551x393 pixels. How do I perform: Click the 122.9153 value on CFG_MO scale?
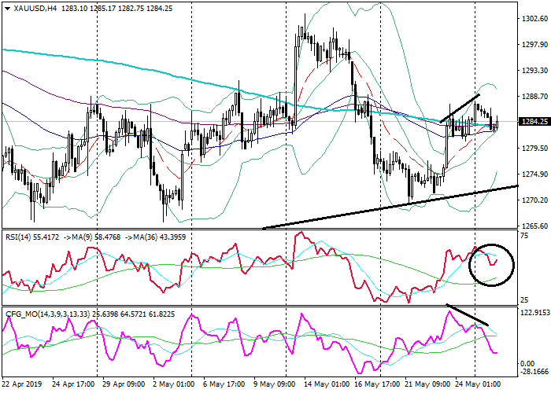point(534,312)
